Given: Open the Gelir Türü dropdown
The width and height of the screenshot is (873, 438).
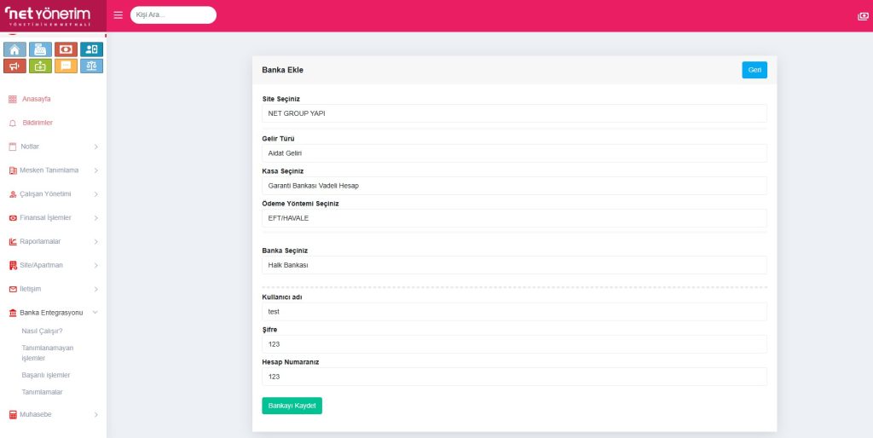Looking at the screenshot, I should point(514,153).
